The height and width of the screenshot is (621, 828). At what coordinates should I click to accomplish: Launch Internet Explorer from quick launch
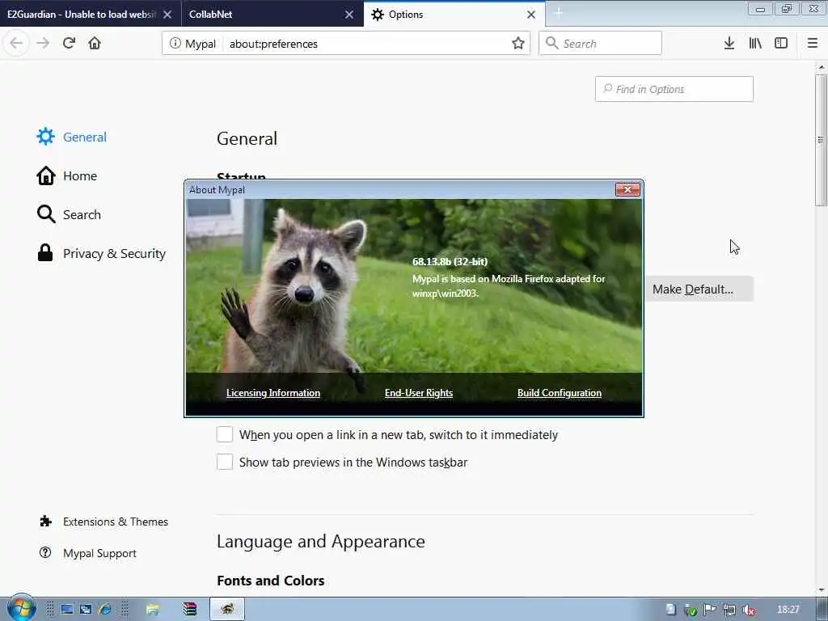point(104,610)
